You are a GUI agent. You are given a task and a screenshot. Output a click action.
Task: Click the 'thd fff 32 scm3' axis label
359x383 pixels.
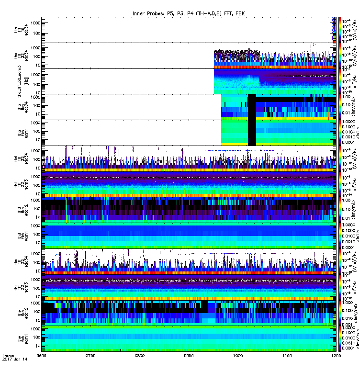(x=21, y=184)
